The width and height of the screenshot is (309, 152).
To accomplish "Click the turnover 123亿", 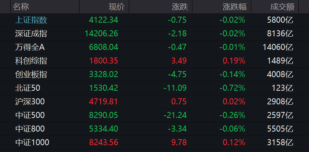I will [x=282, y=88].
